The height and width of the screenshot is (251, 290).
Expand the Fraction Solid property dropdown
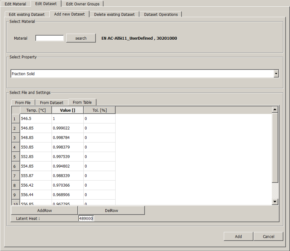pyautogui.click(x=276, y=74)
